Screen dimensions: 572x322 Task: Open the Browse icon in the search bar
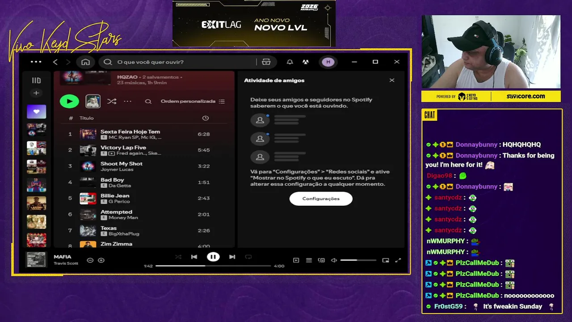pyautogui.click(x=266, y=62)
